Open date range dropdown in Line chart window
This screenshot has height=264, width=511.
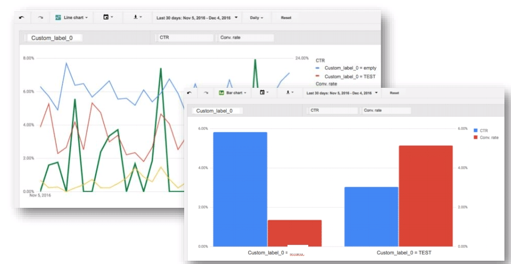pyautogui.click(x=197, y=18)
